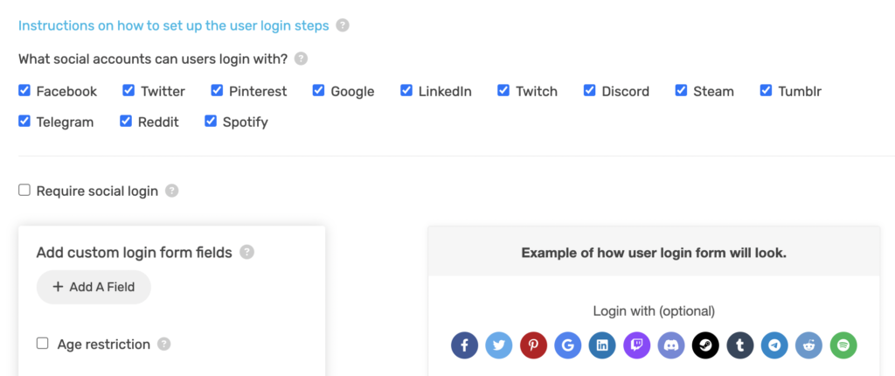The width and height of the screenshot is (895, 376).
Task: Uncheck the Google checkbox
Action: click(x=318, y=90)
